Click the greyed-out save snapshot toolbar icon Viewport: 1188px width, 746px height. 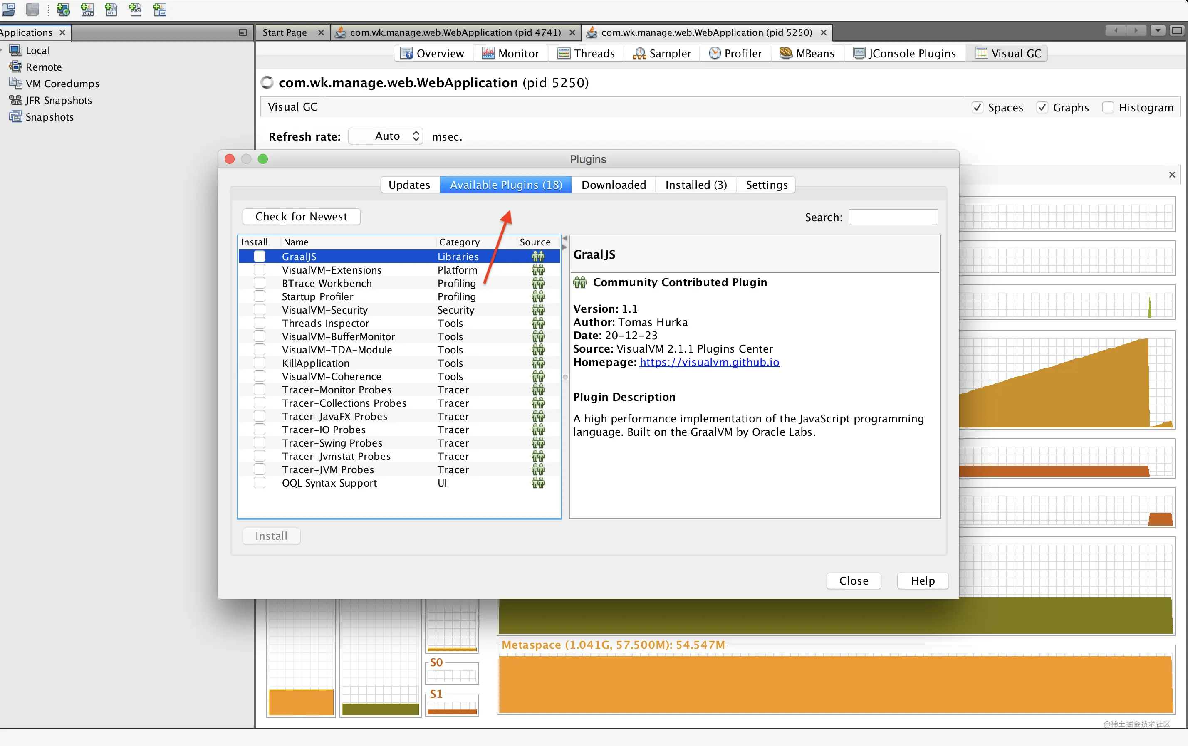32,10
